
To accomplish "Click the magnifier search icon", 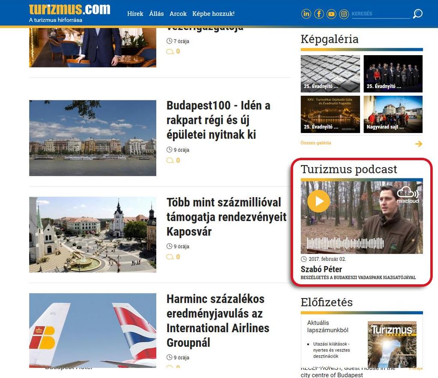I will point(417,13).
